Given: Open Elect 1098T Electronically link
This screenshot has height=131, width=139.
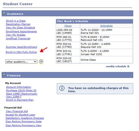Looking at the screenshot, I should (x=22, y=94).
